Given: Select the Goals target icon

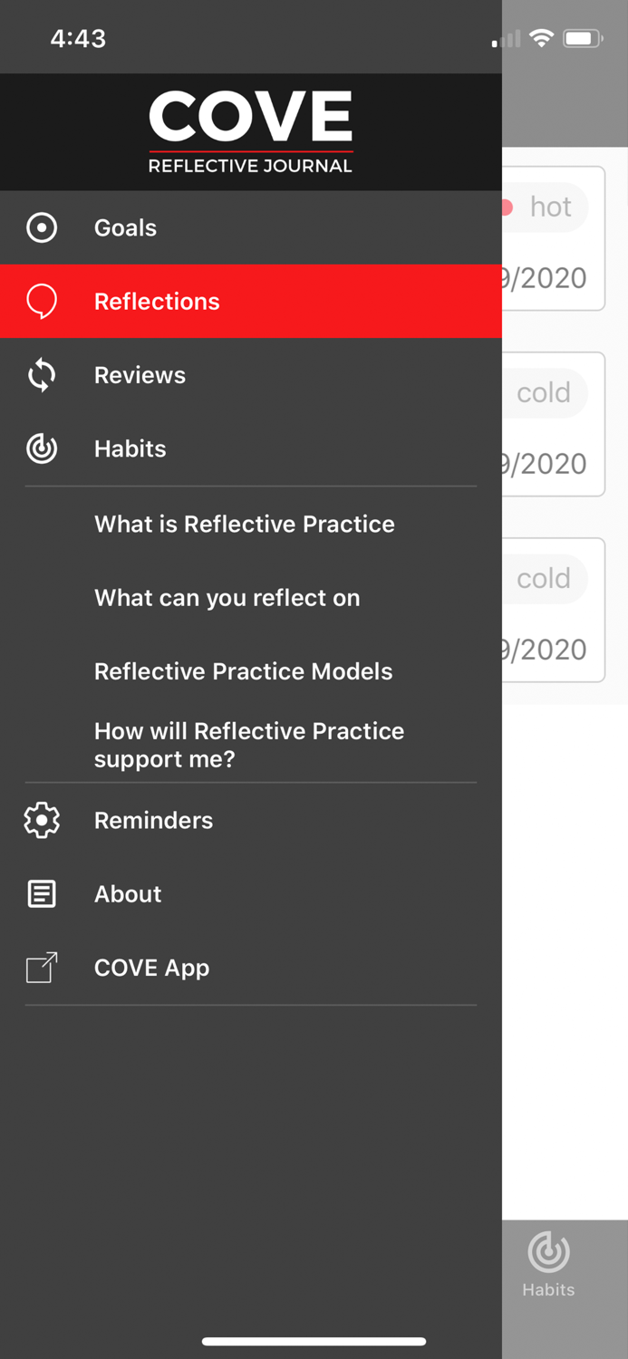Looking at the screenshot, I should (x=41, y=227).
